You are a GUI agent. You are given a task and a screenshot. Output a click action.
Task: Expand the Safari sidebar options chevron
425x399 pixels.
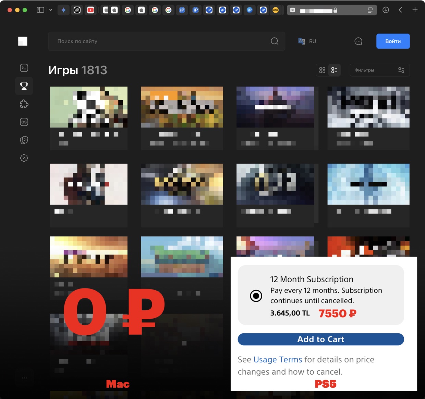[x=51, y=10]
